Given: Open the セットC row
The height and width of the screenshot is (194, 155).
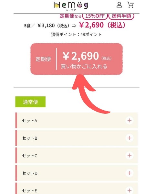Looking at the screenshot, I should click(77, 156).
